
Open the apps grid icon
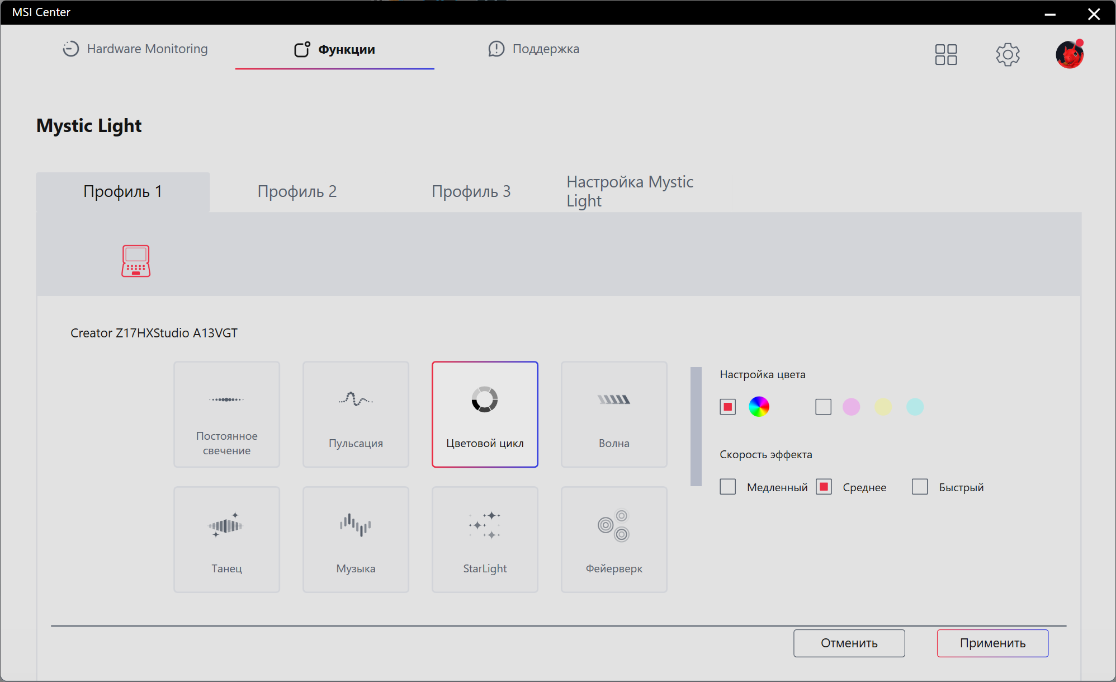tap(946, 55)
